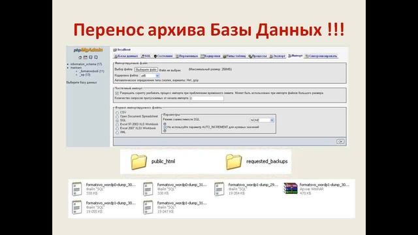Select SQL file formatsvo_wordp1-dump_31 icon
The height and width of the screenshot is (235, 418).
click(148, 208)
